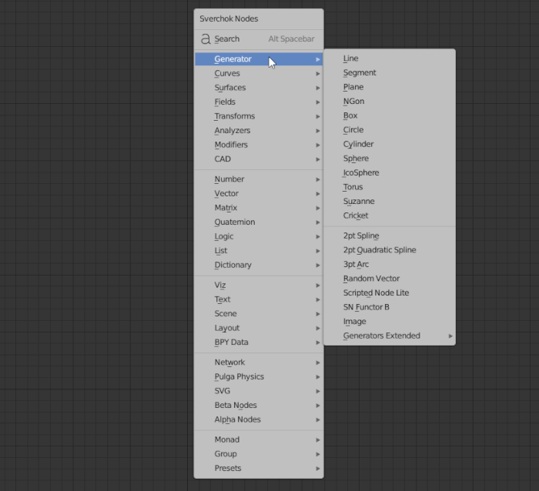Image resolution: width=539 pixels, height=491 pixels.
Task: Add a Segment node
Action: [x=390, y=73]
